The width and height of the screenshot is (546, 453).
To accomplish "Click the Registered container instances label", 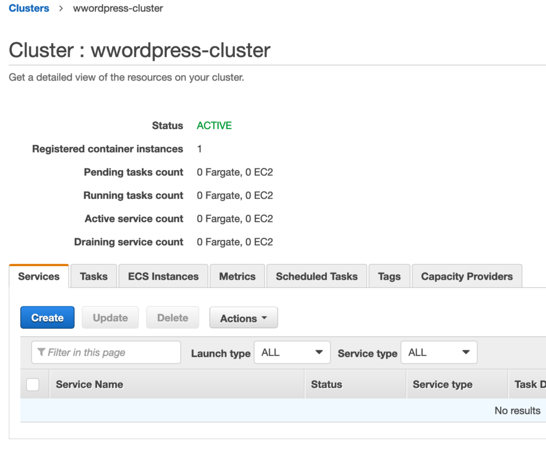I will (x=108, y=149).
